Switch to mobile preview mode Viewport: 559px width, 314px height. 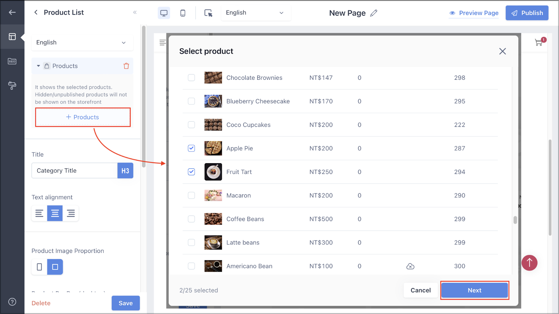183,13
